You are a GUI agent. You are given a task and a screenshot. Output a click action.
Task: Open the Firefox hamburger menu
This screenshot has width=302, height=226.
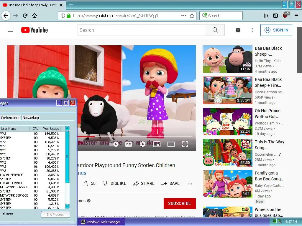pos(296,16)
